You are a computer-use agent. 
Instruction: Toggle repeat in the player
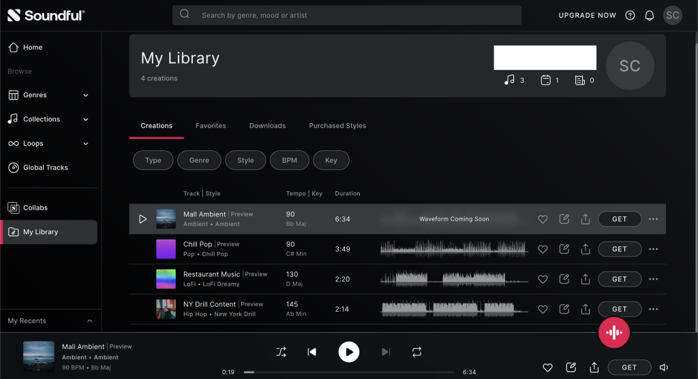[x=416, y=352]
